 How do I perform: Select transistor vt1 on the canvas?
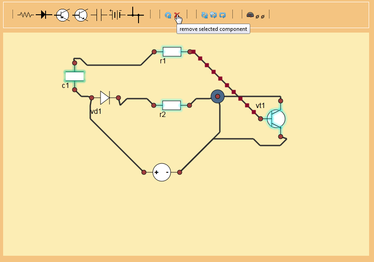(x=276, y=119)
